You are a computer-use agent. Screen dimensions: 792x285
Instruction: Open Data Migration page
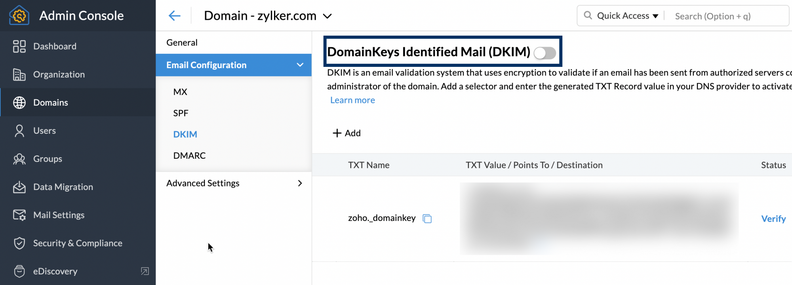[63, 187]
